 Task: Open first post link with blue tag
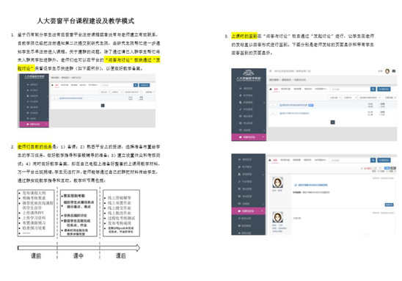point(293,105)
